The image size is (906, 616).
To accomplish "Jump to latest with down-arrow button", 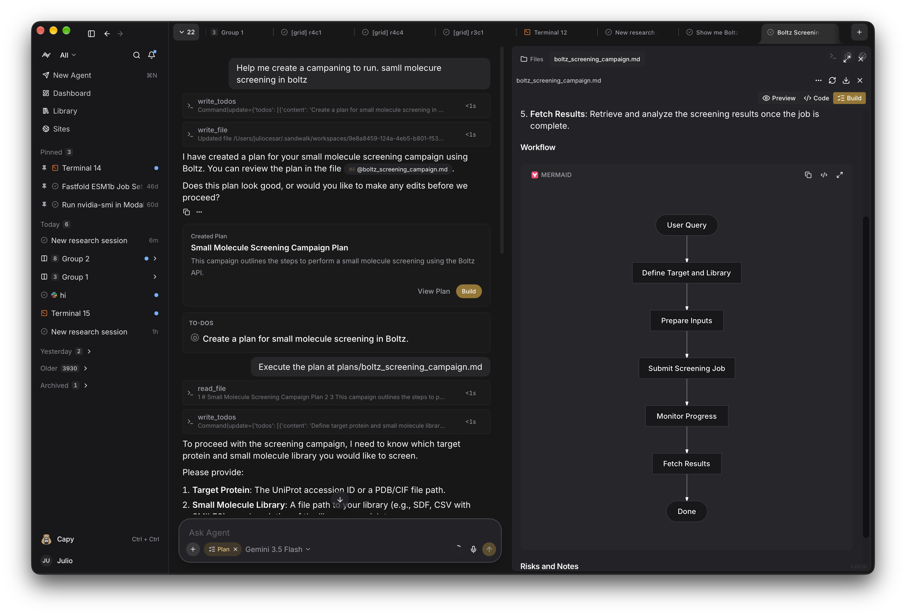I will coord(340,499).
